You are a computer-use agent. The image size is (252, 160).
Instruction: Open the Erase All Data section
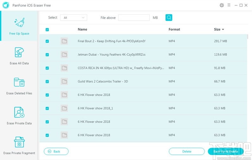pos(19,56)
